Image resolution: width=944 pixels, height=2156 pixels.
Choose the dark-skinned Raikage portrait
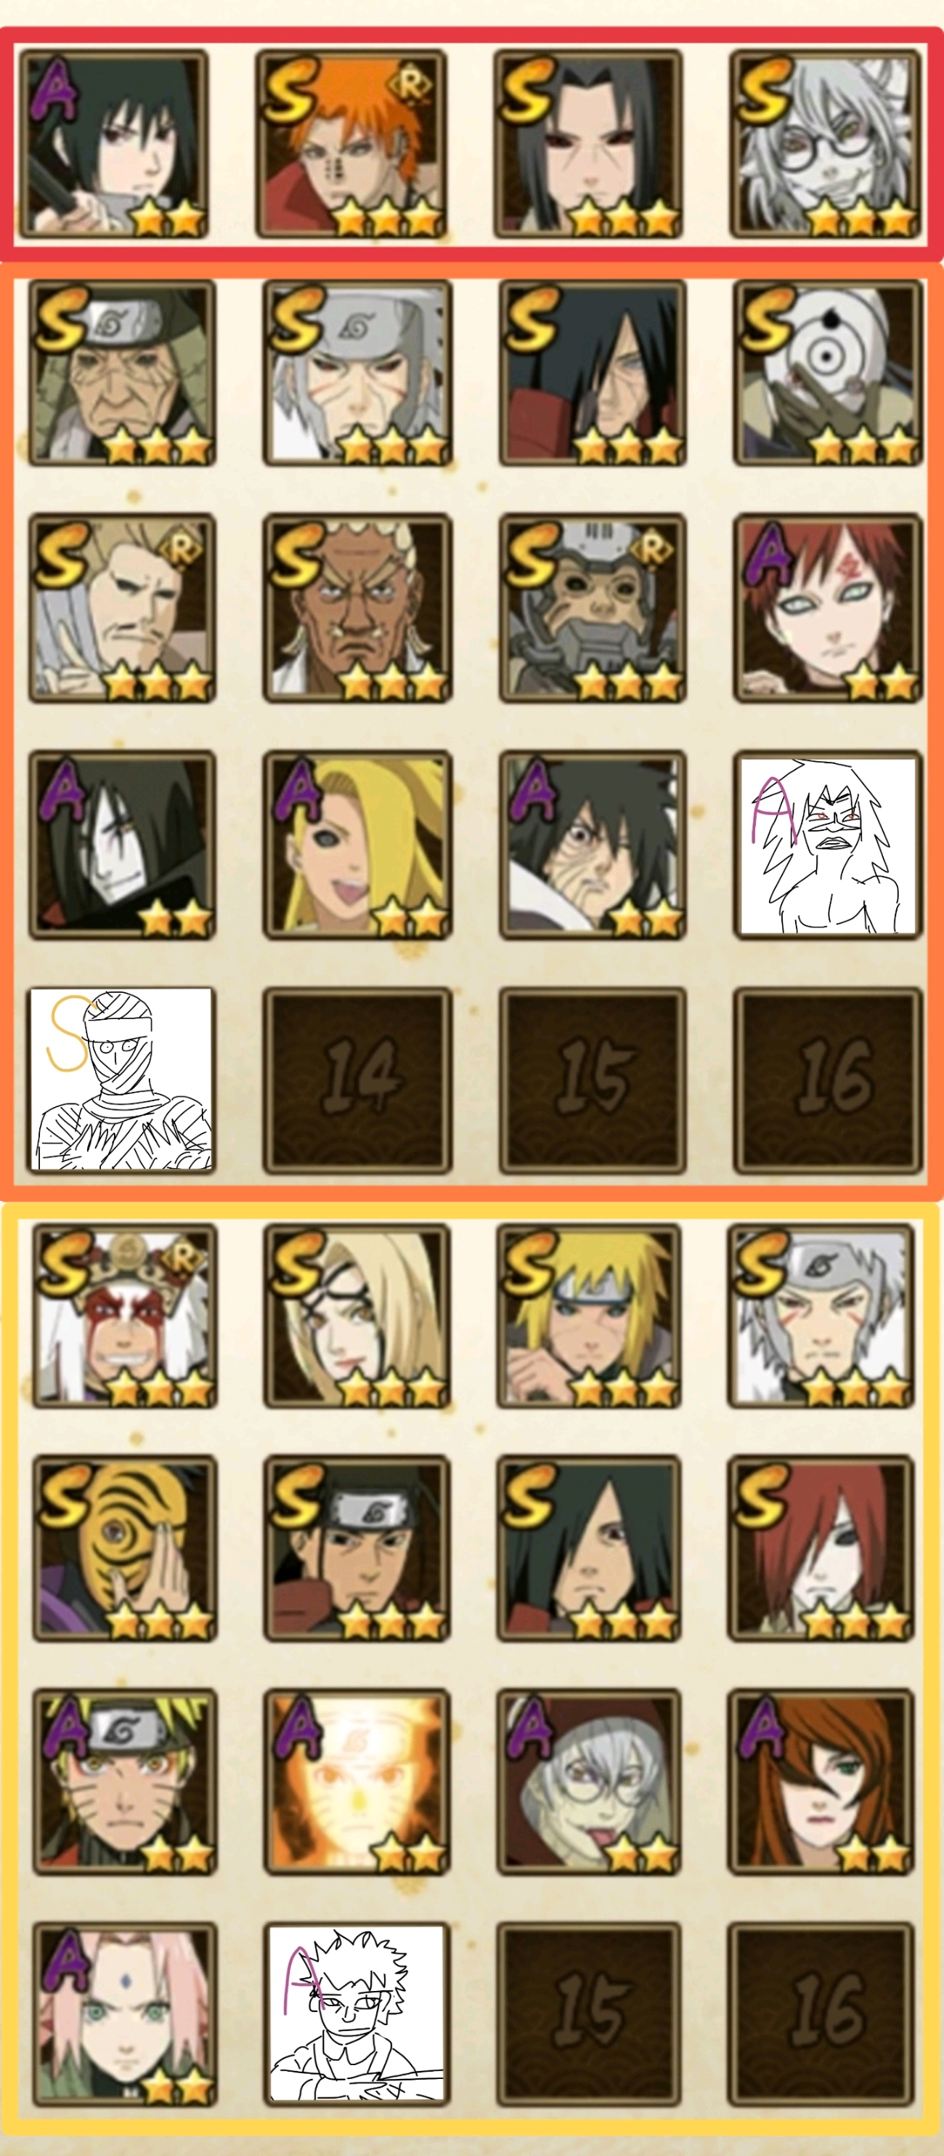[x=357, y=608]
